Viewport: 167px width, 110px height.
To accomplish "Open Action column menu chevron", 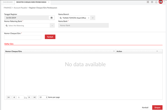I will 157,51.
